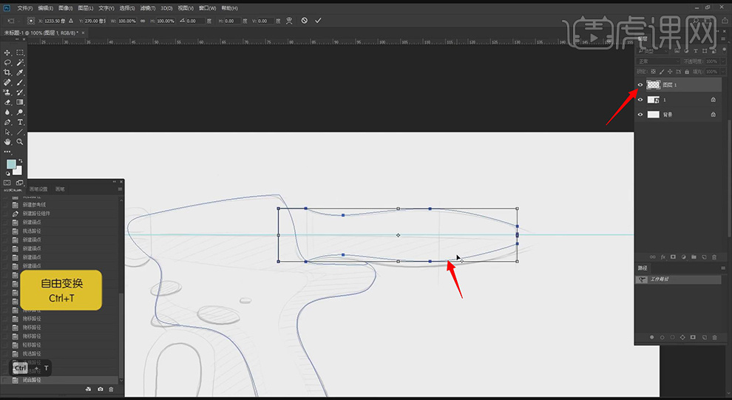Toggle layer filtering switch in Layers panel

pyautogui.click(x=722, y=51)
